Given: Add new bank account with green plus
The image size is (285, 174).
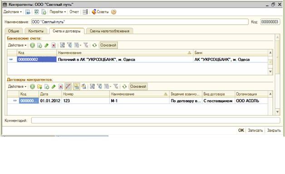Looking at the screenshot, I should (32, 45).
